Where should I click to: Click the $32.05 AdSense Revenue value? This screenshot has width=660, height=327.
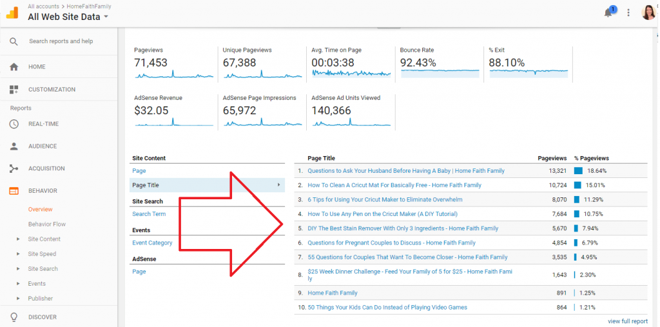coord(151,110)
